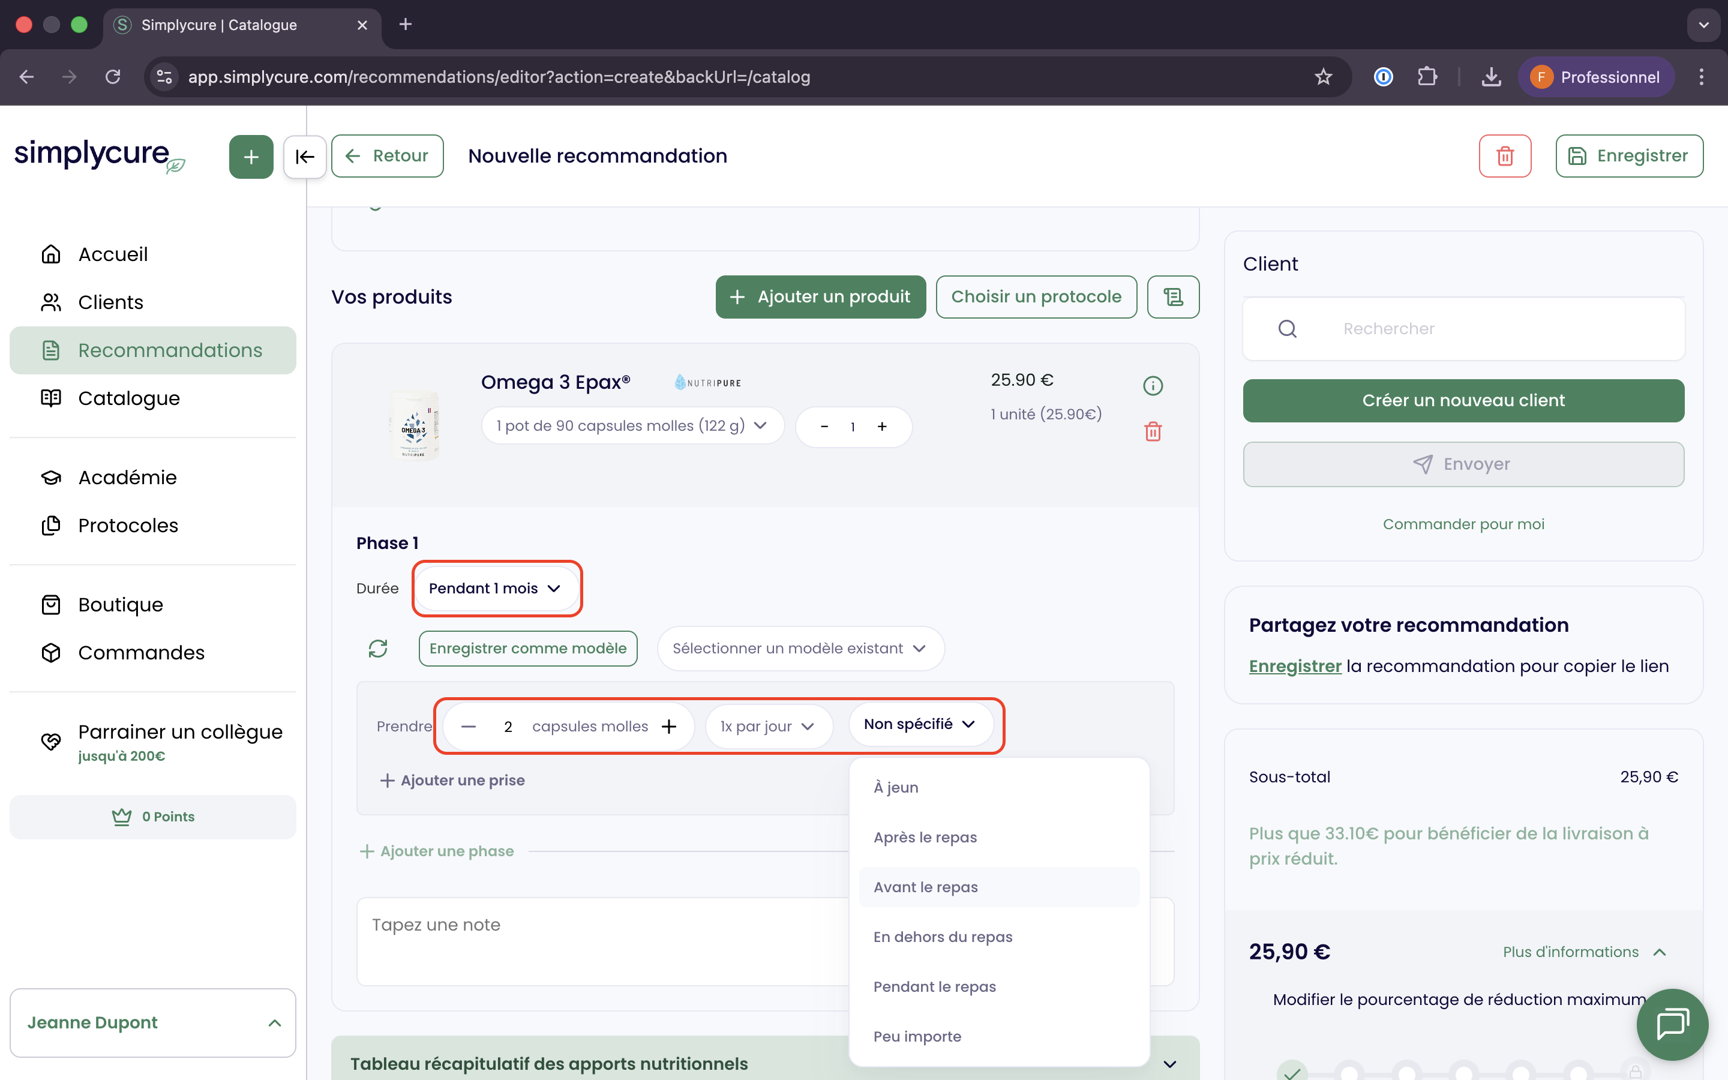Open Clients in sidebar
Screen dimensions: 1728x1080
click(153, 302)
